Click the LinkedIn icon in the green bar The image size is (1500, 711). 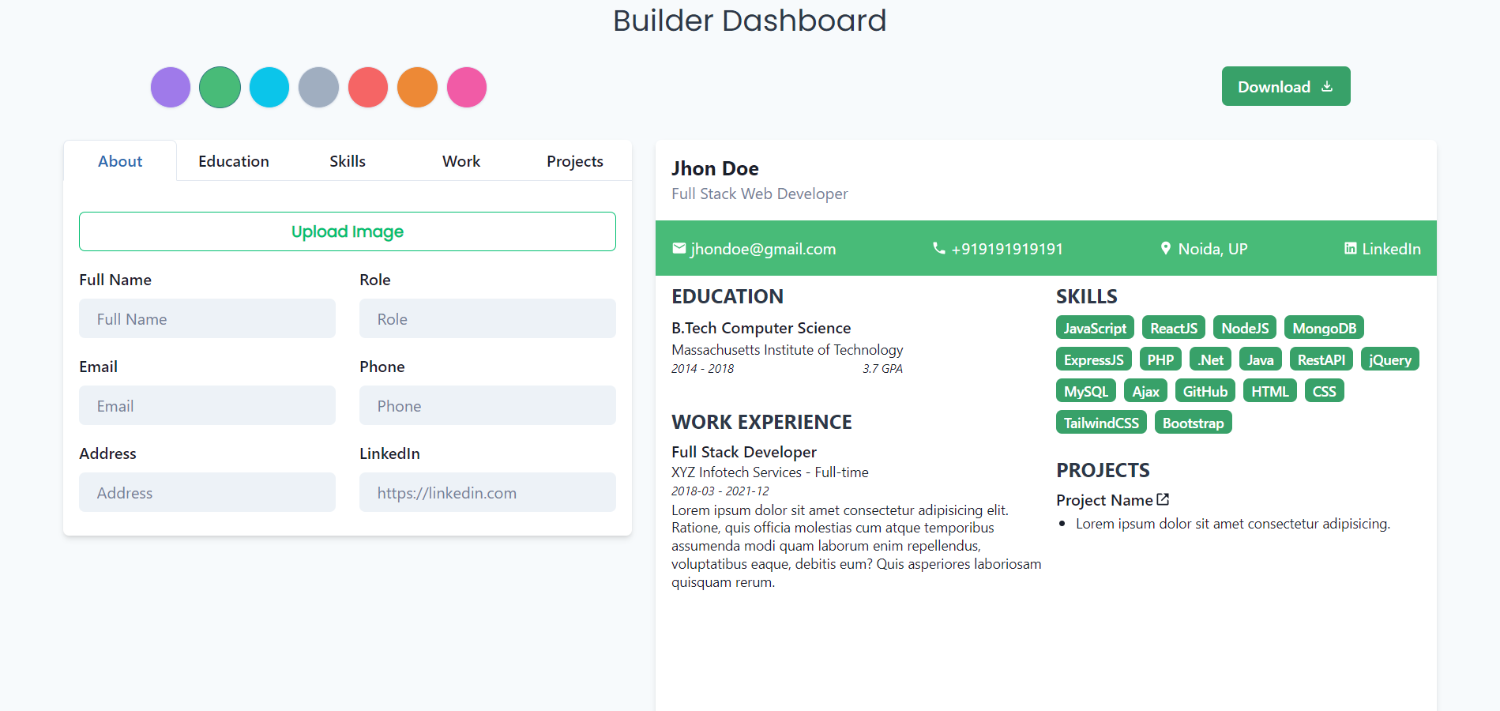[1349, 248]
